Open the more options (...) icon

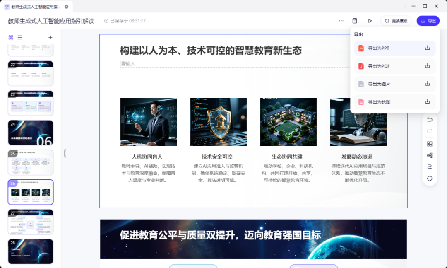[341, 21]
